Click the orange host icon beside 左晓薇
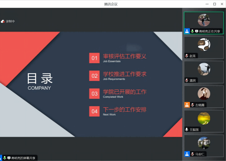 tap(187, 105)
